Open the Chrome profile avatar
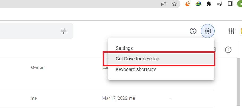Viewport: 242px width, 110px height. click(240, 4)
